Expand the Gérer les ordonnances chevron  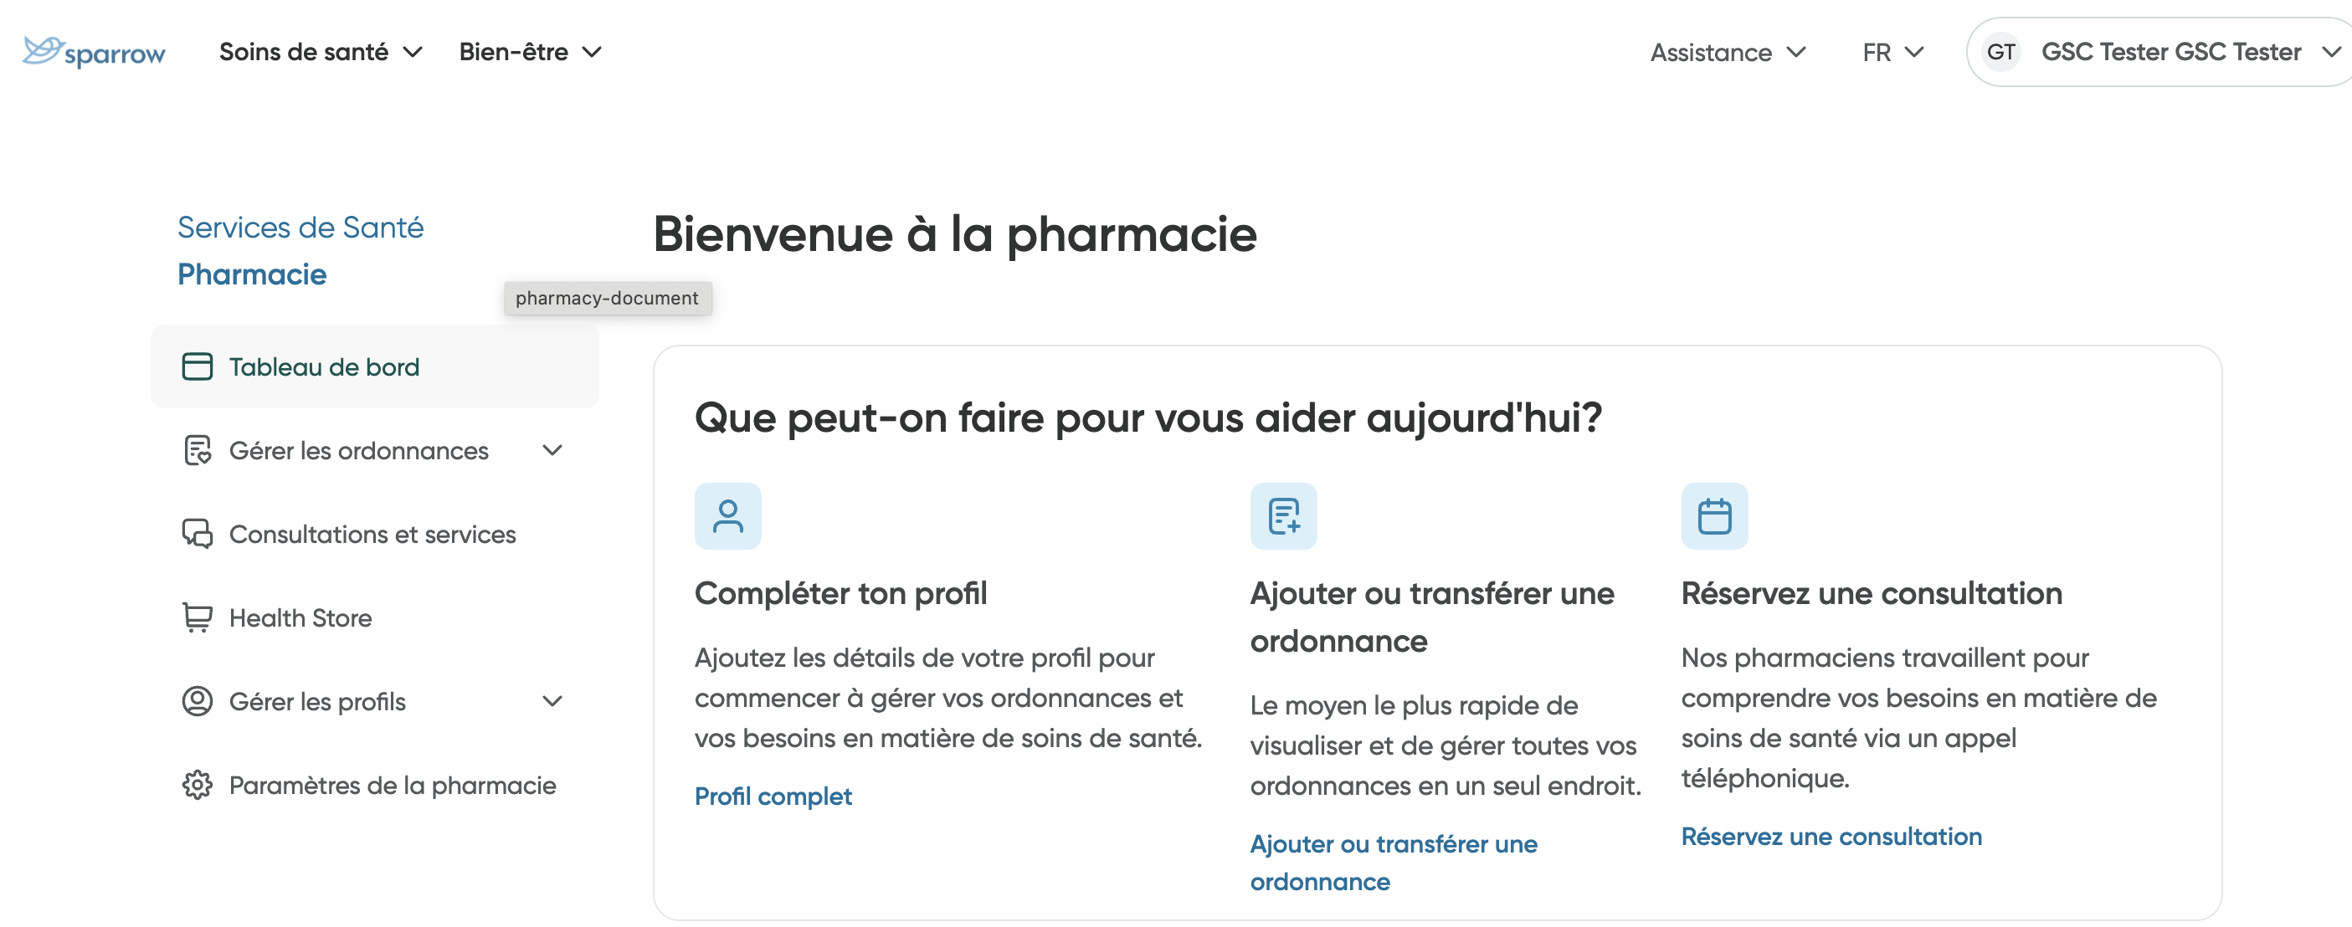pyautogui.click(x=552, y=450)
